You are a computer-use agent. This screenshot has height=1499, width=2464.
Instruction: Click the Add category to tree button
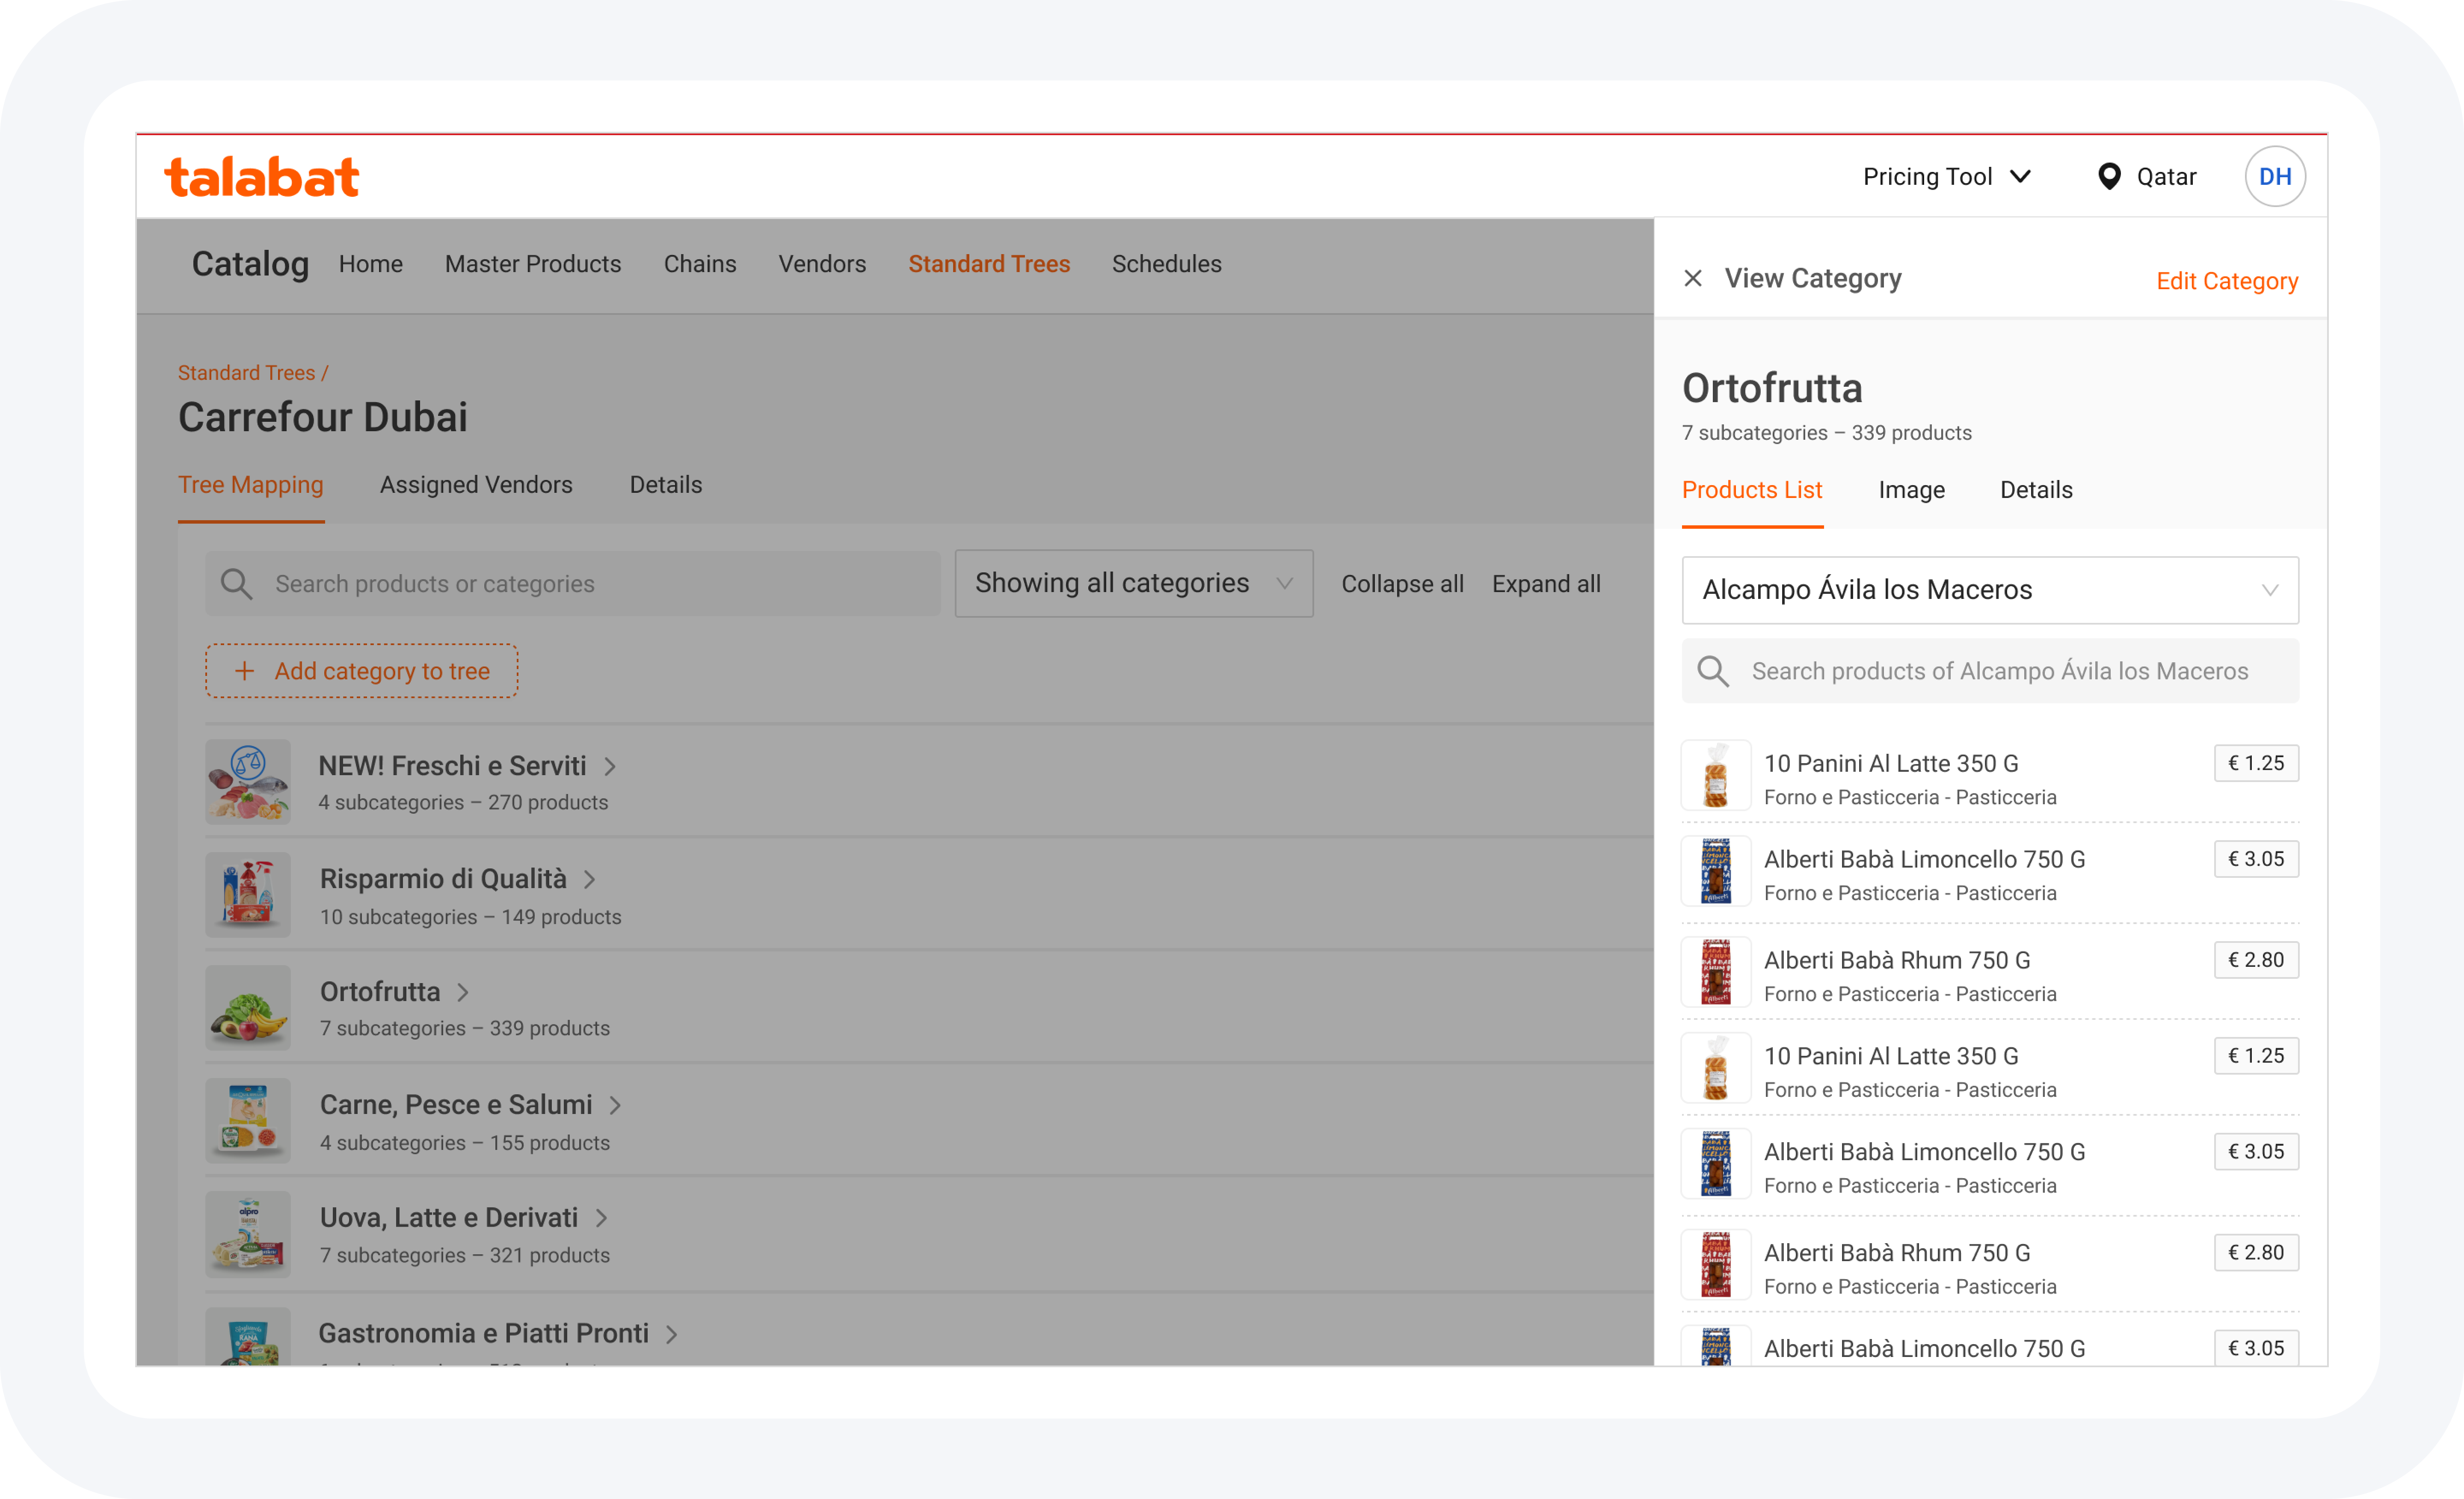click(x=362, y=671)
